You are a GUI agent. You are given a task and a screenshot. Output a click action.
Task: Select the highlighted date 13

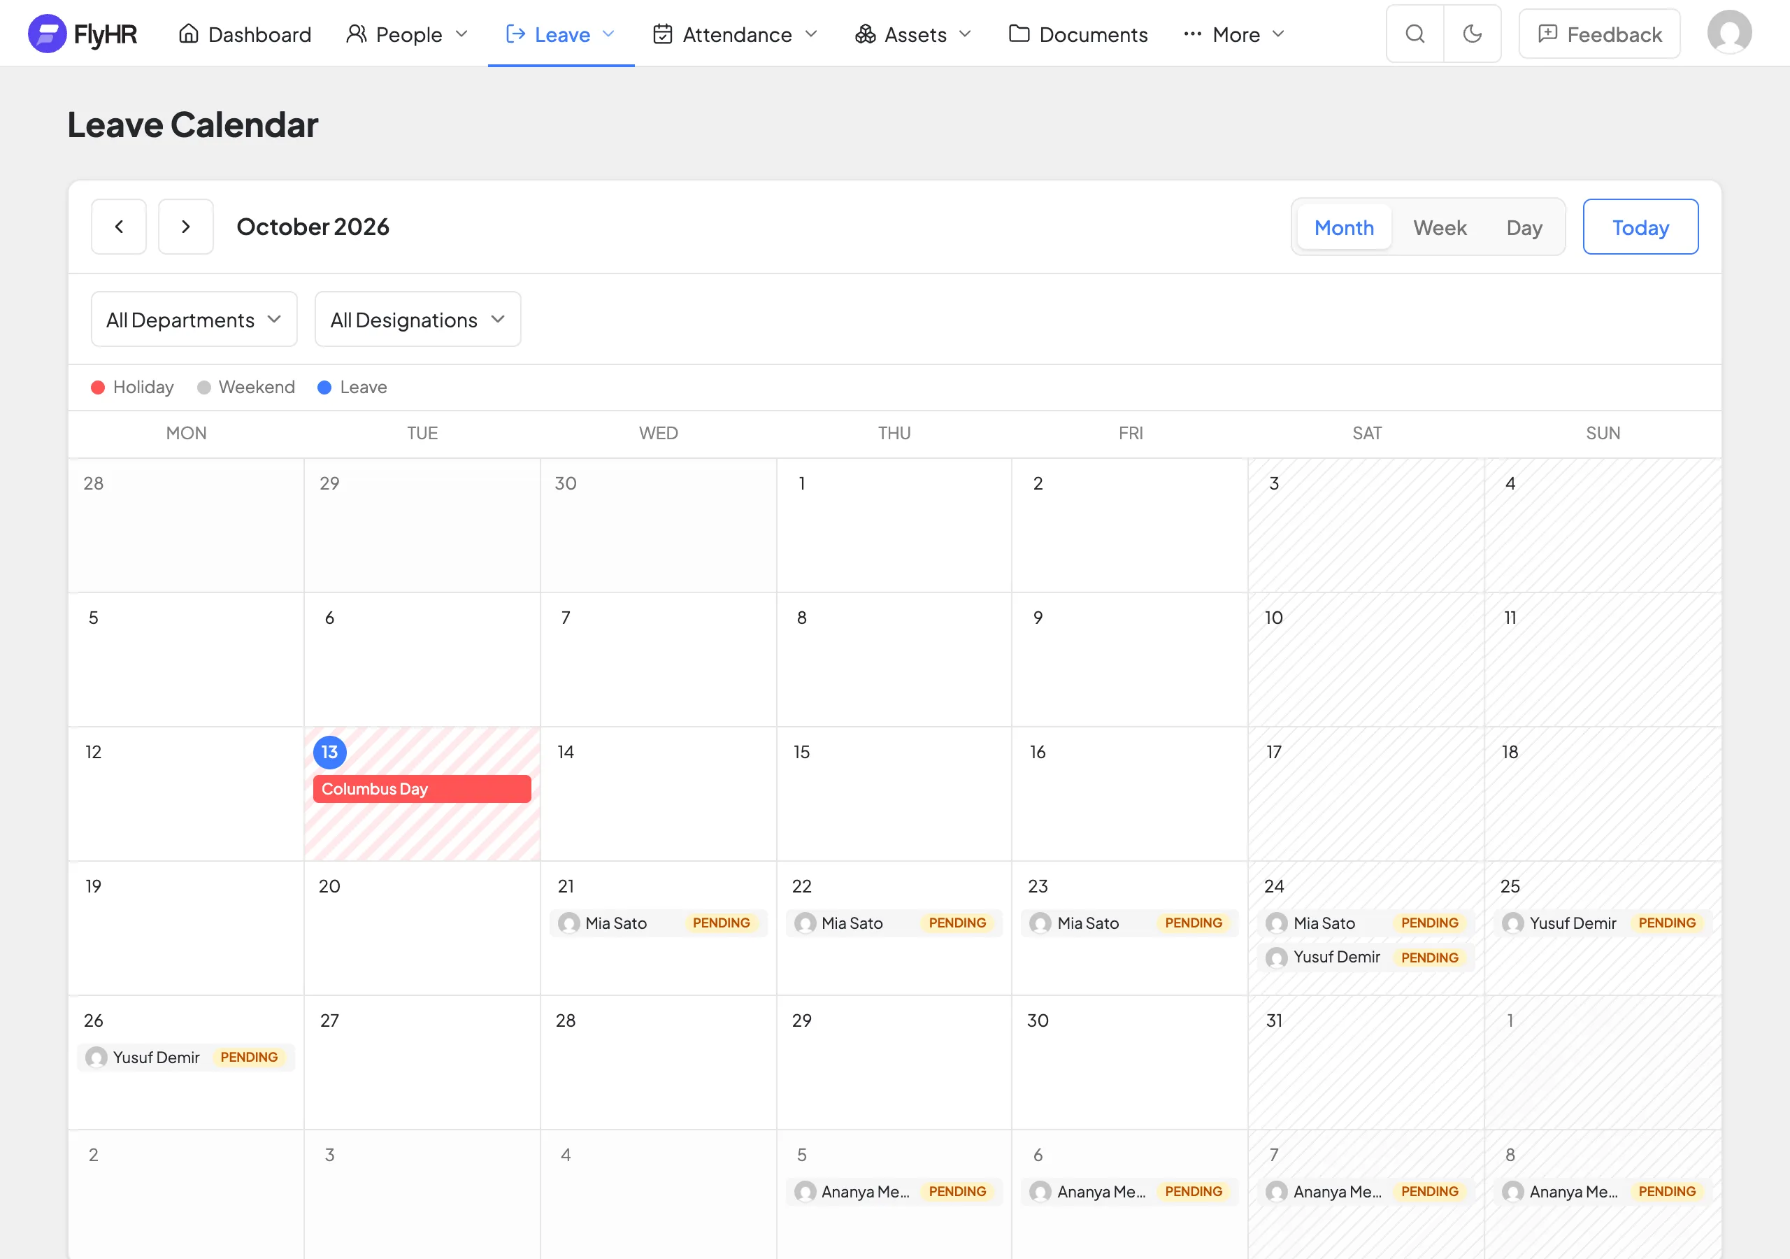[x=330, y=752]
